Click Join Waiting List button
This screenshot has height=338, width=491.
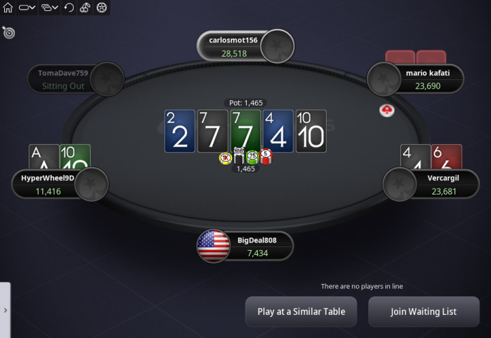[423, 311]
